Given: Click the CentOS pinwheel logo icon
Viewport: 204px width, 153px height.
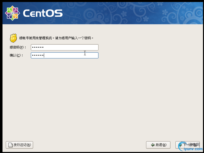Looking at the screenshot, I should (x=13, y=13).
